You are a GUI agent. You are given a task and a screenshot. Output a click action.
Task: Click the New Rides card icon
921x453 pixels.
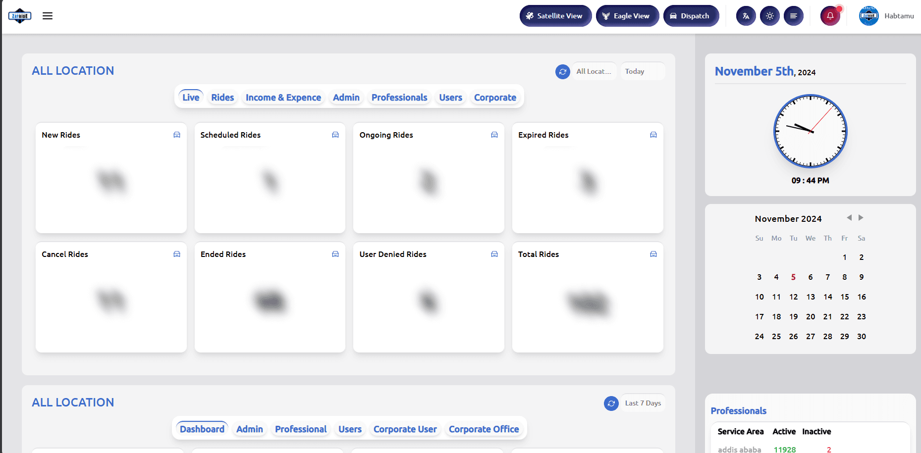pos(177,135)
